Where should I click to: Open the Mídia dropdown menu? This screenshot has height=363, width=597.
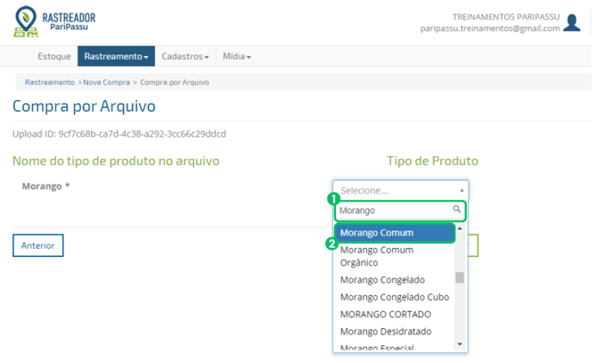click(236, 57)
